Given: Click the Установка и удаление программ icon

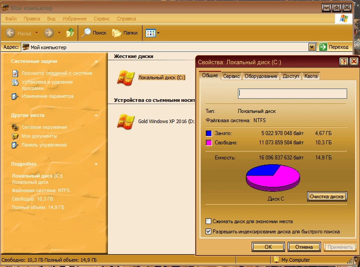Looking at the screenshot, I should coord(15,82).
